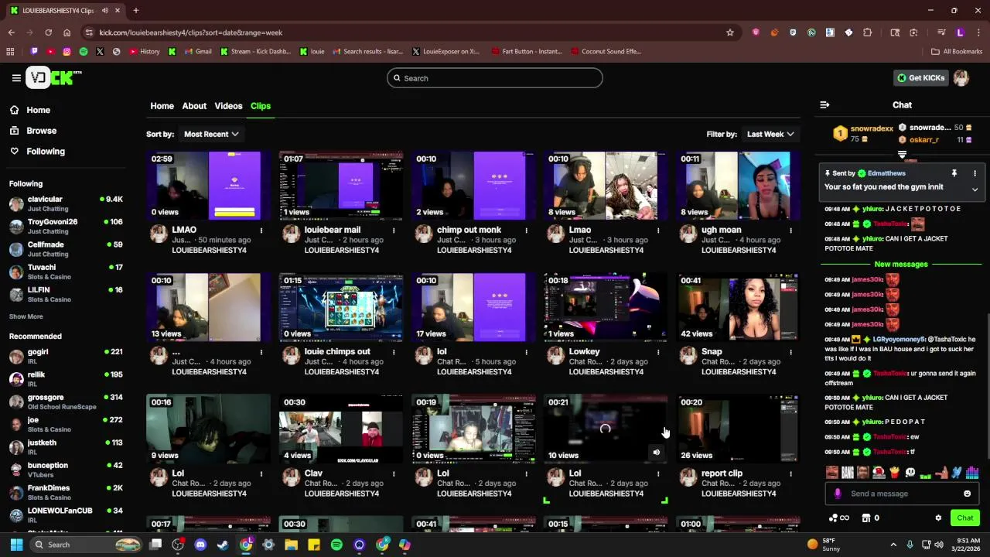The height and width of the screenshot is (557, 990).
Task: Insert the french fries emote
Action: pos(894,473)
